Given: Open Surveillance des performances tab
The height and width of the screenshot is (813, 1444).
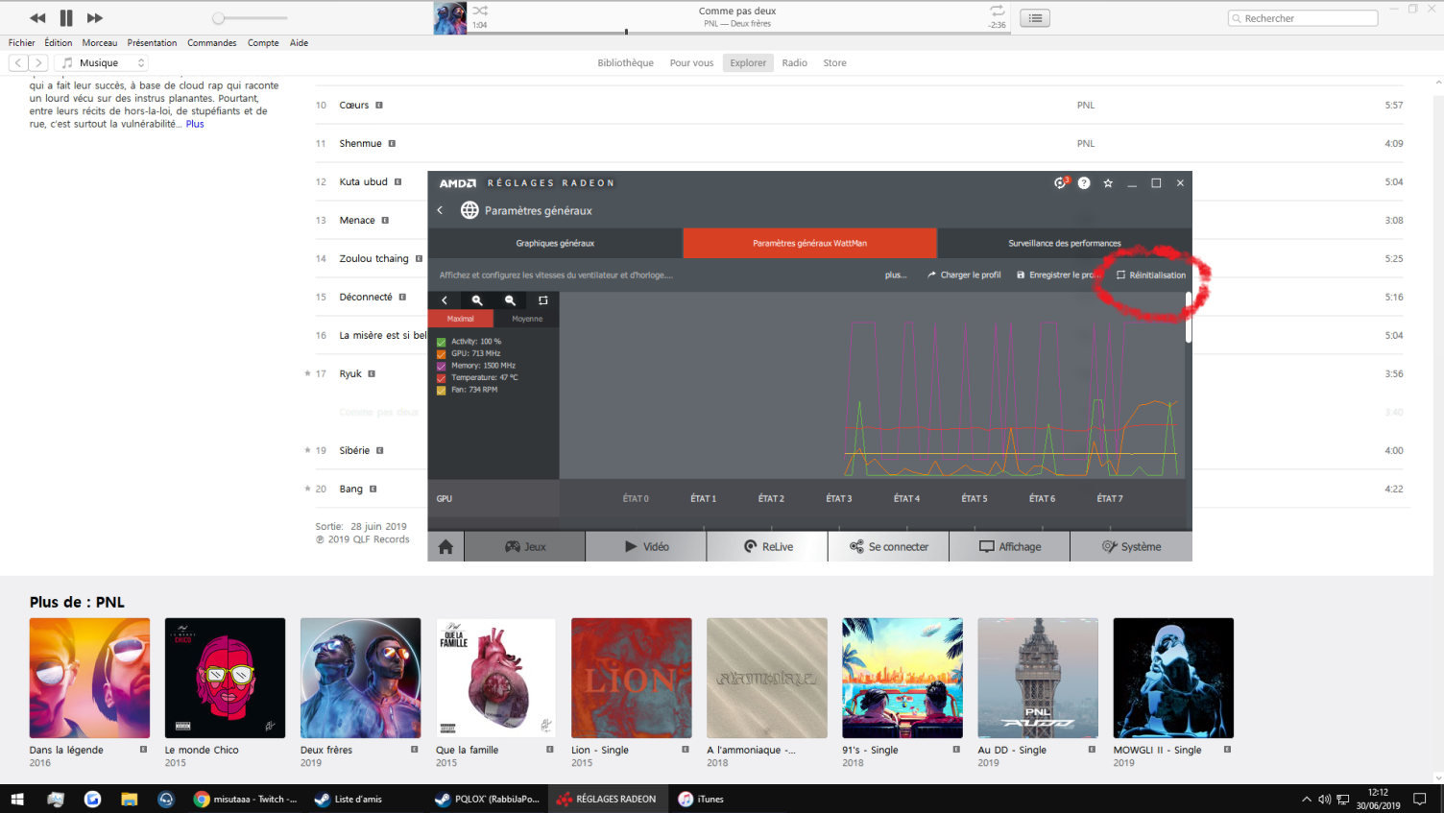Looking at the screenshot, I should 1065,244.
